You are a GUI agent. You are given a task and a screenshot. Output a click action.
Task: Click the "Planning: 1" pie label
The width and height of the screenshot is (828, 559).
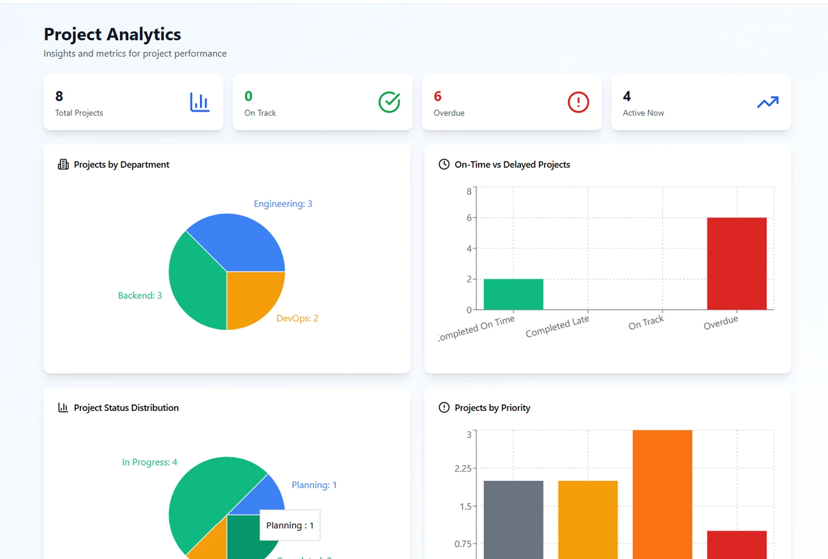click(x=314, y=485)
